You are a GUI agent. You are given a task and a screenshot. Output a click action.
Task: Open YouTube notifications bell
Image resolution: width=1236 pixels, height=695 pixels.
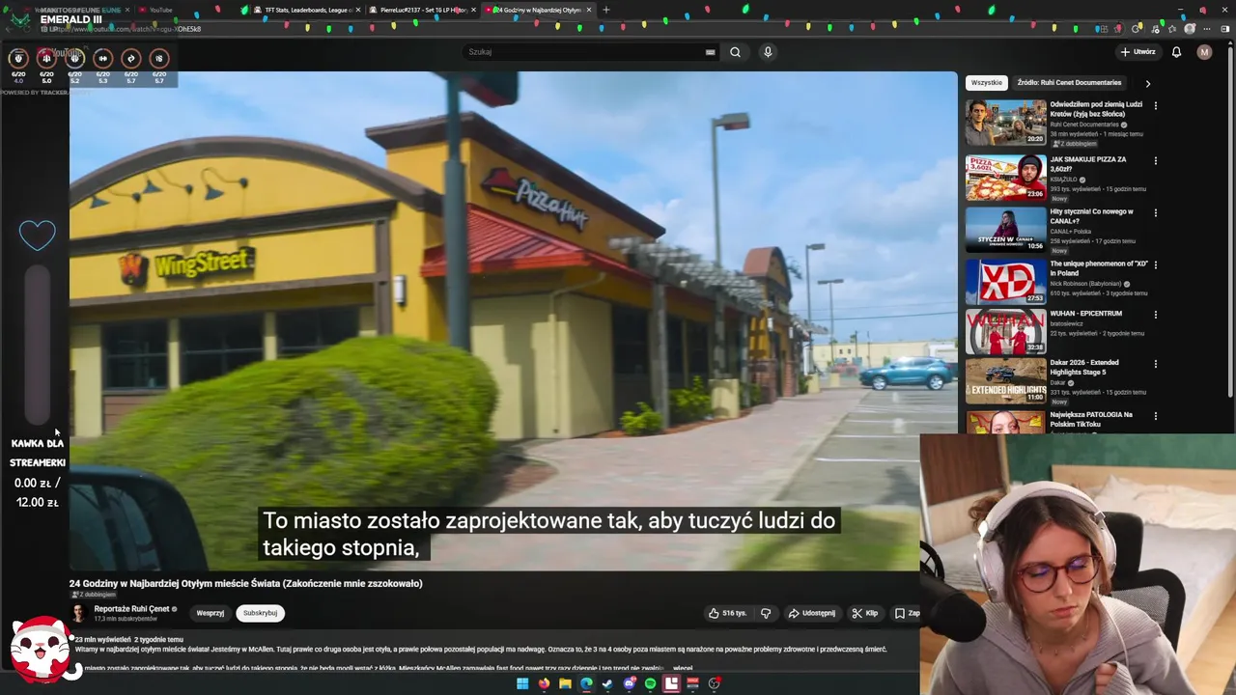click(1176, 52)
